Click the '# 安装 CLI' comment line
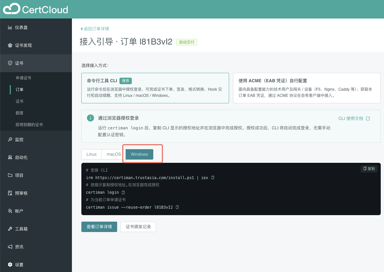Viewport: 384px width, 272px height. [97, 170]
